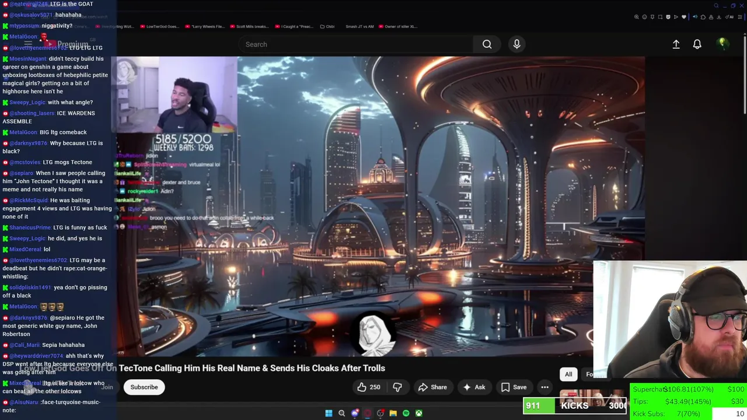Click chat username '@mcstovies'
The height and width of the screenshot is (420, 747).
[25, 162]
